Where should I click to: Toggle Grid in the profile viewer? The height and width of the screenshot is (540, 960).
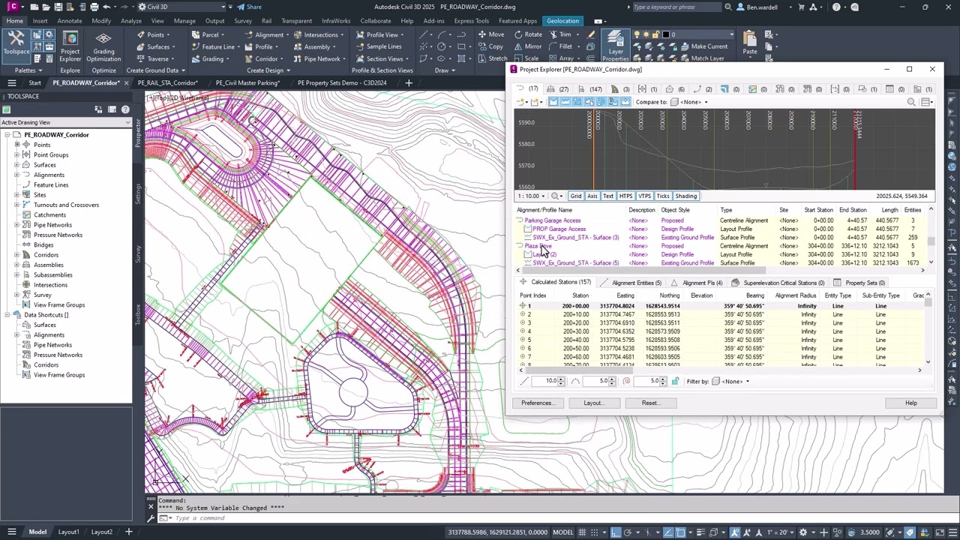575,196
